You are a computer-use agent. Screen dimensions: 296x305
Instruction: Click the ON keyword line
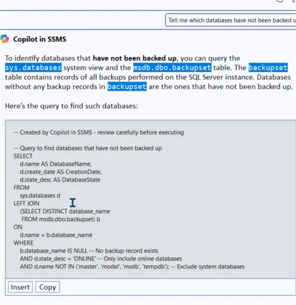point(18,227)
